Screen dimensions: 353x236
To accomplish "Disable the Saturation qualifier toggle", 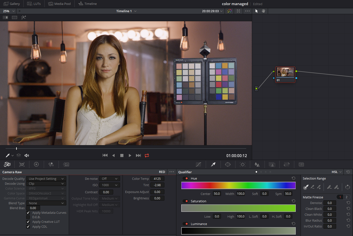I will [186, 201].
